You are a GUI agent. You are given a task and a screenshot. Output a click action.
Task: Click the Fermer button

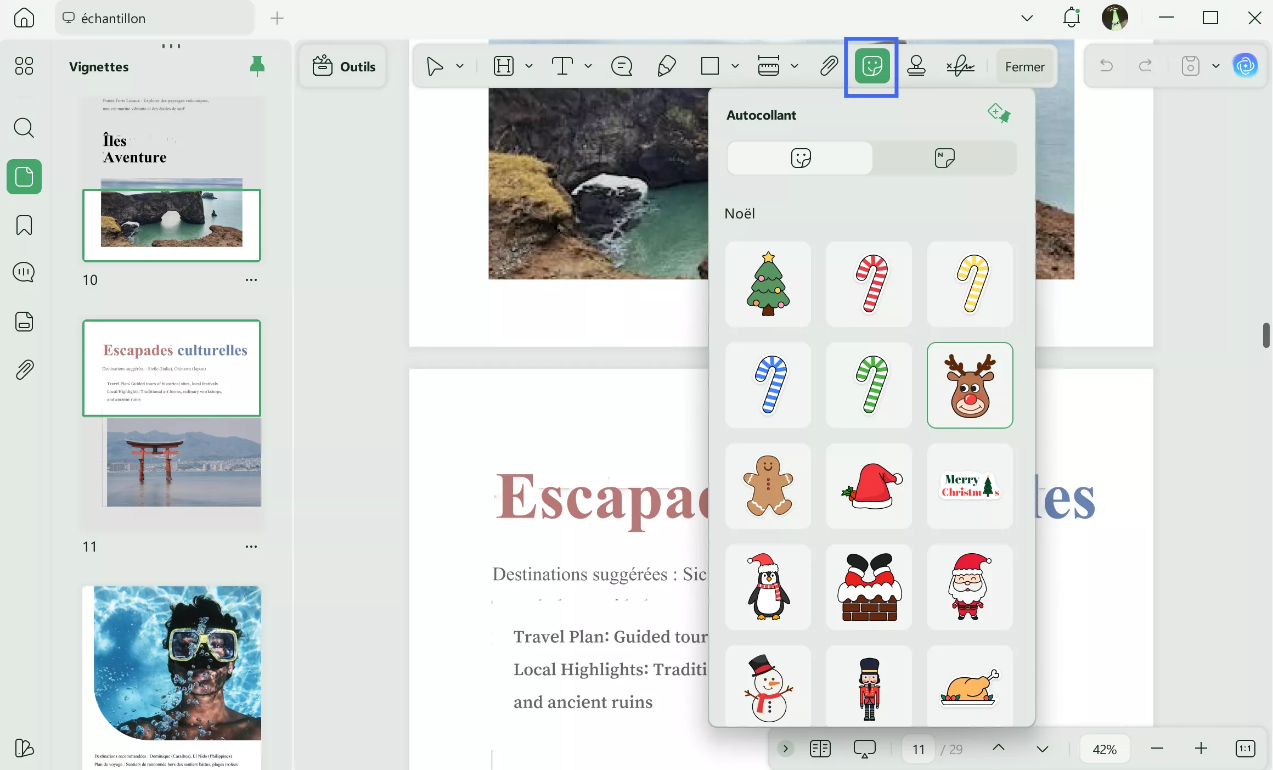(1024, 66)
